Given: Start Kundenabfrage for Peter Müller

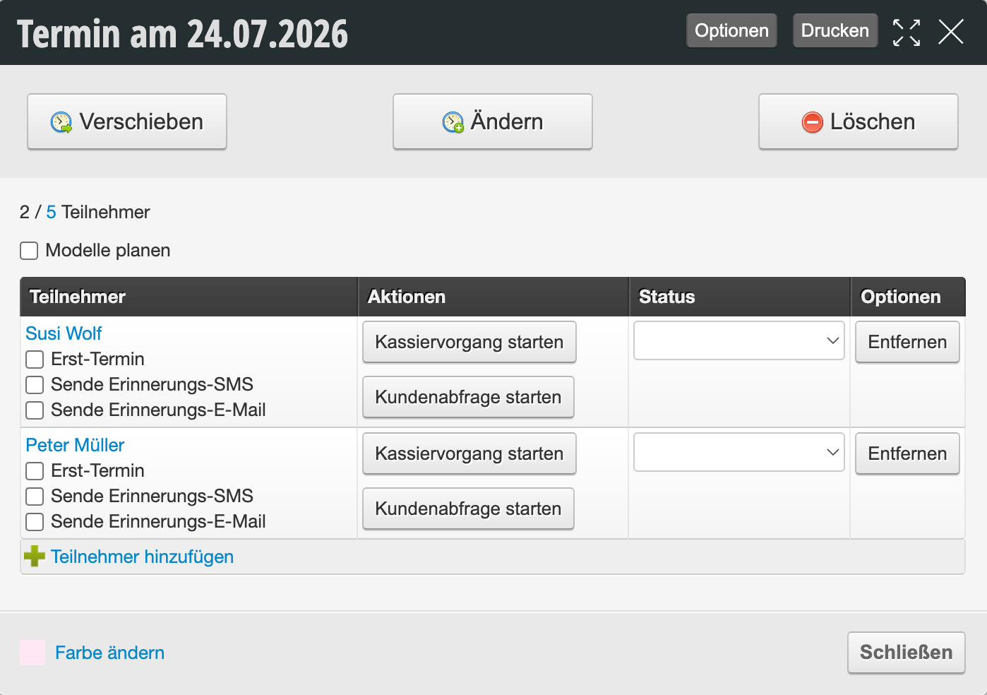Looking at the screenshot, I should 468,509.
